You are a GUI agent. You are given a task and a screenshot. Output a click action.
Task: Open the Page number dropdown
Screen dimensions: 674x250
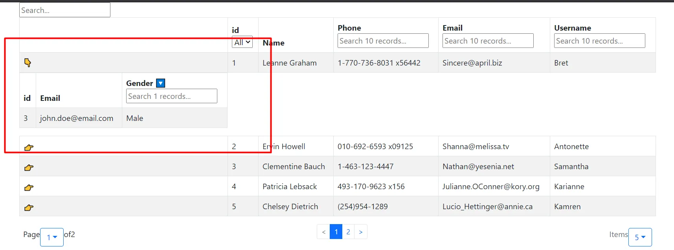(x=52, y=237)
